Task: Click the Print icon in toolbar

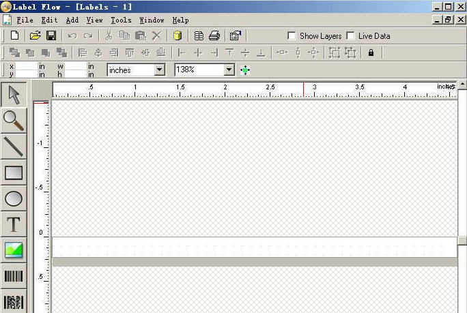Action: coord(214,35)
